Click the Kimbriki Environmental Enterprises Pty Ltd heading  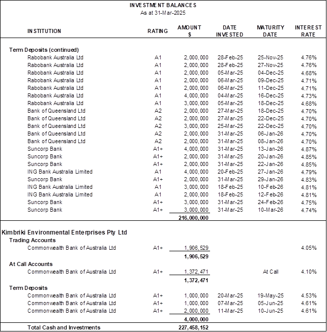(64, 233)
